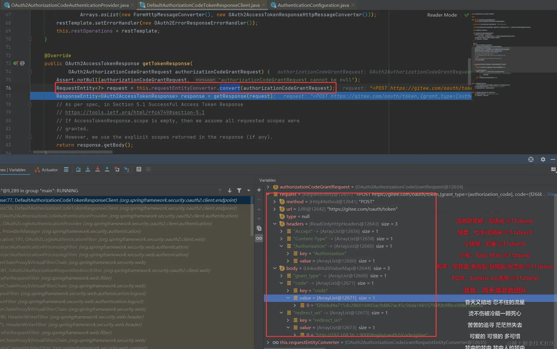Screen dimensions: 557x349
Task: Collapse the "Authorization" header entry
Action: [x=281, y=246]
